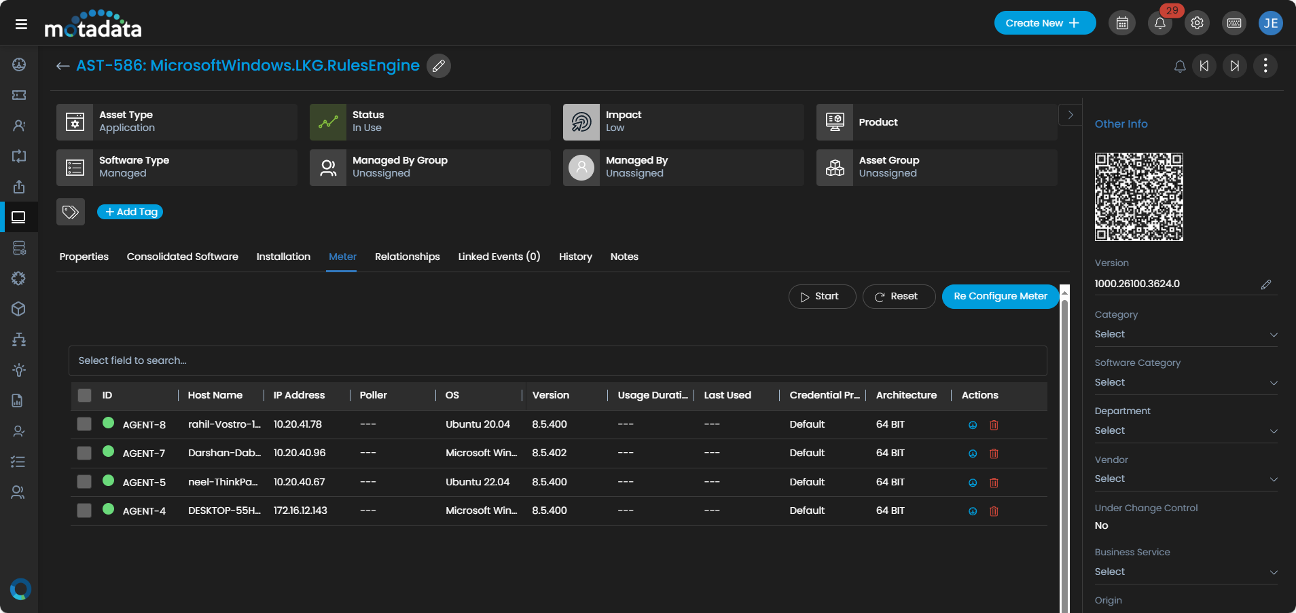The width and height of the screenshot is (1296, 613).
Task: Click Re Configure Meter button
Action: point(1001,297)
